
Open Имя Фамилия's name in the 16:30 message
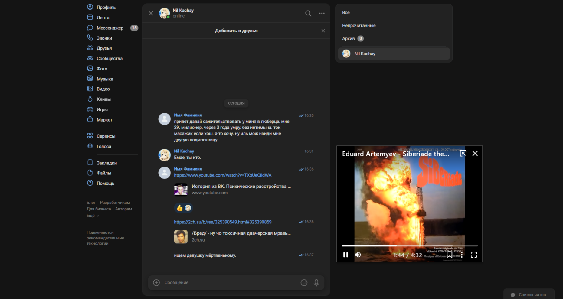[188, 115]
